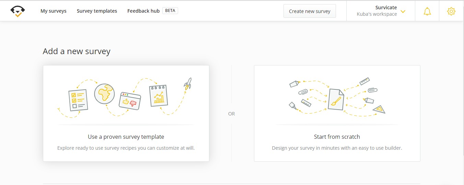Click the triangle ruler illustration
This screenshot has height=185, width=464.
[379, 109]
